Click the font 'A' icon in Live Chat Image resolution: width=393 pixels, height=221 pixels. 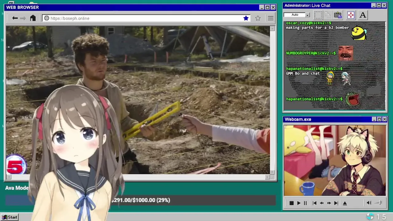pos(363,15)
